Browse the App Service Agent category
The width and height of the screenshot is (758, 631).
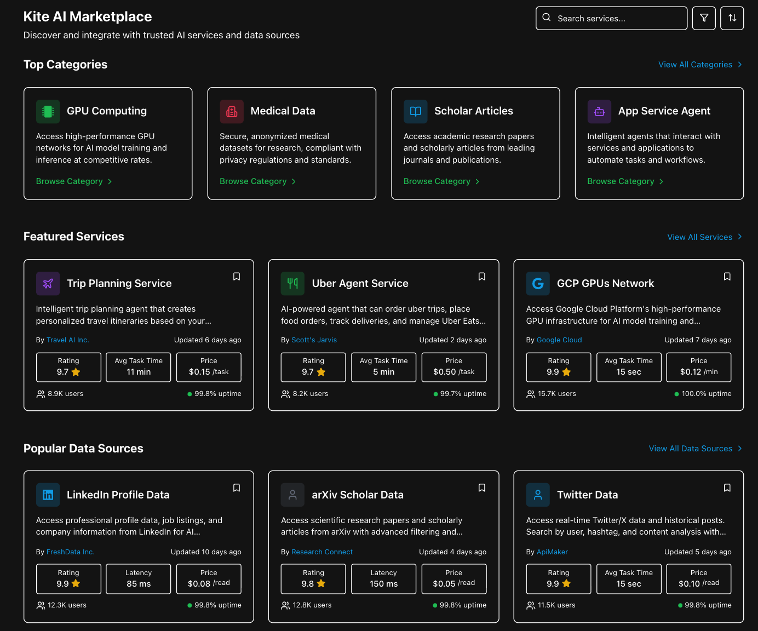(x=625, y=181)
